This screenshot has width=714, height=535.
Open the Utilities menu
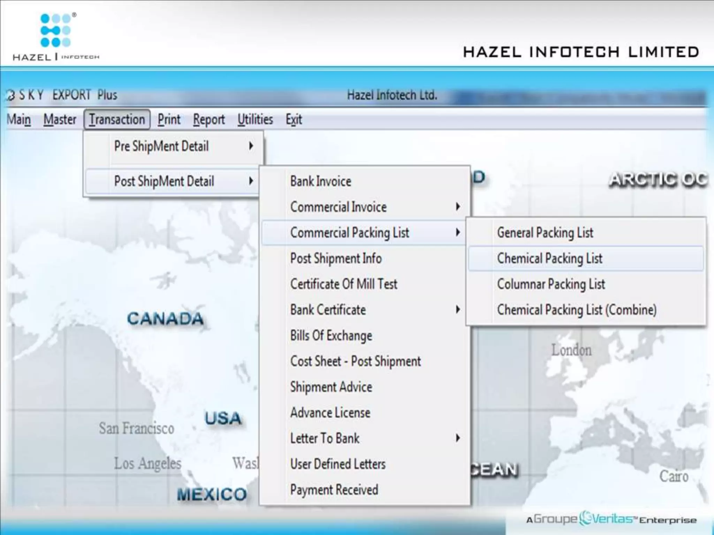255,119
